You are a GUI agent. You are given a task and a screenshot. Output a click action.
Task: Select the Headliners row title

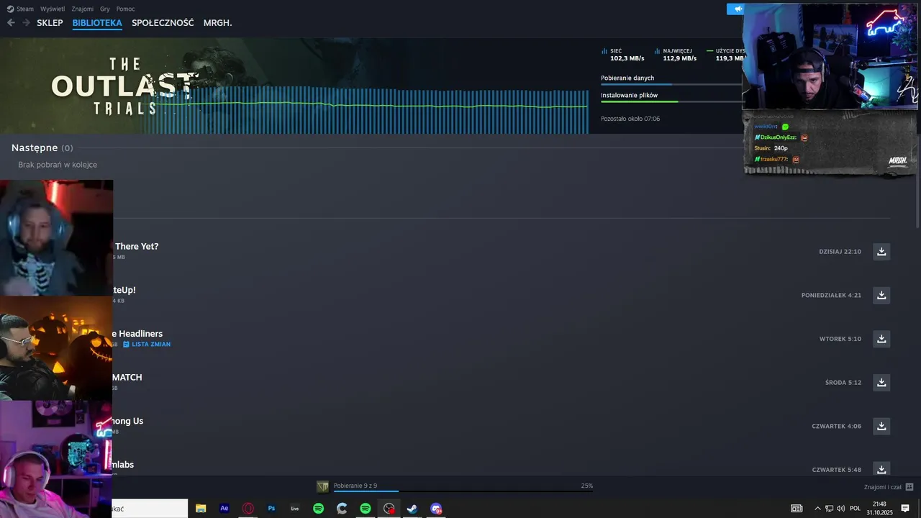point(138,334)
